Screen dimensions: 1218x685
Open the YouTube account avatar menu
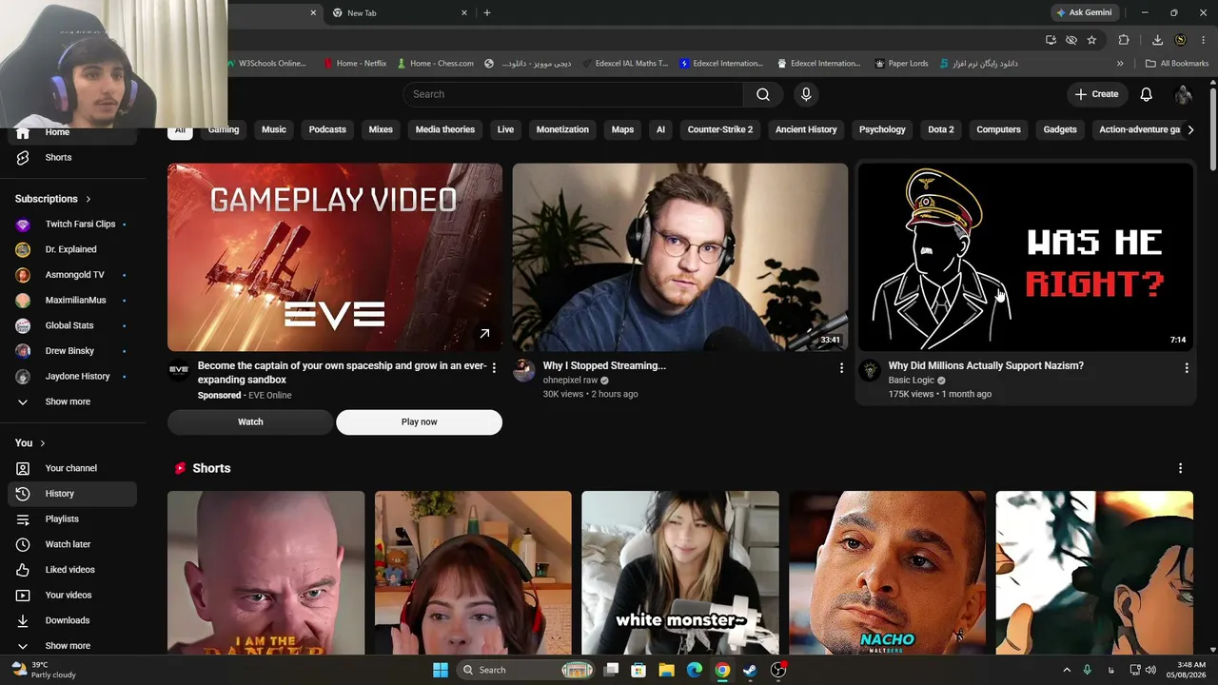(x=1184, y=94)
